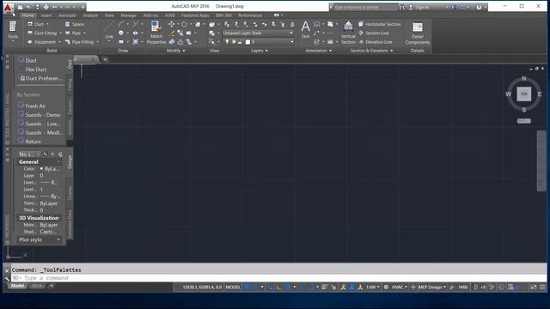Open Detail Components tool

(418, 33)
